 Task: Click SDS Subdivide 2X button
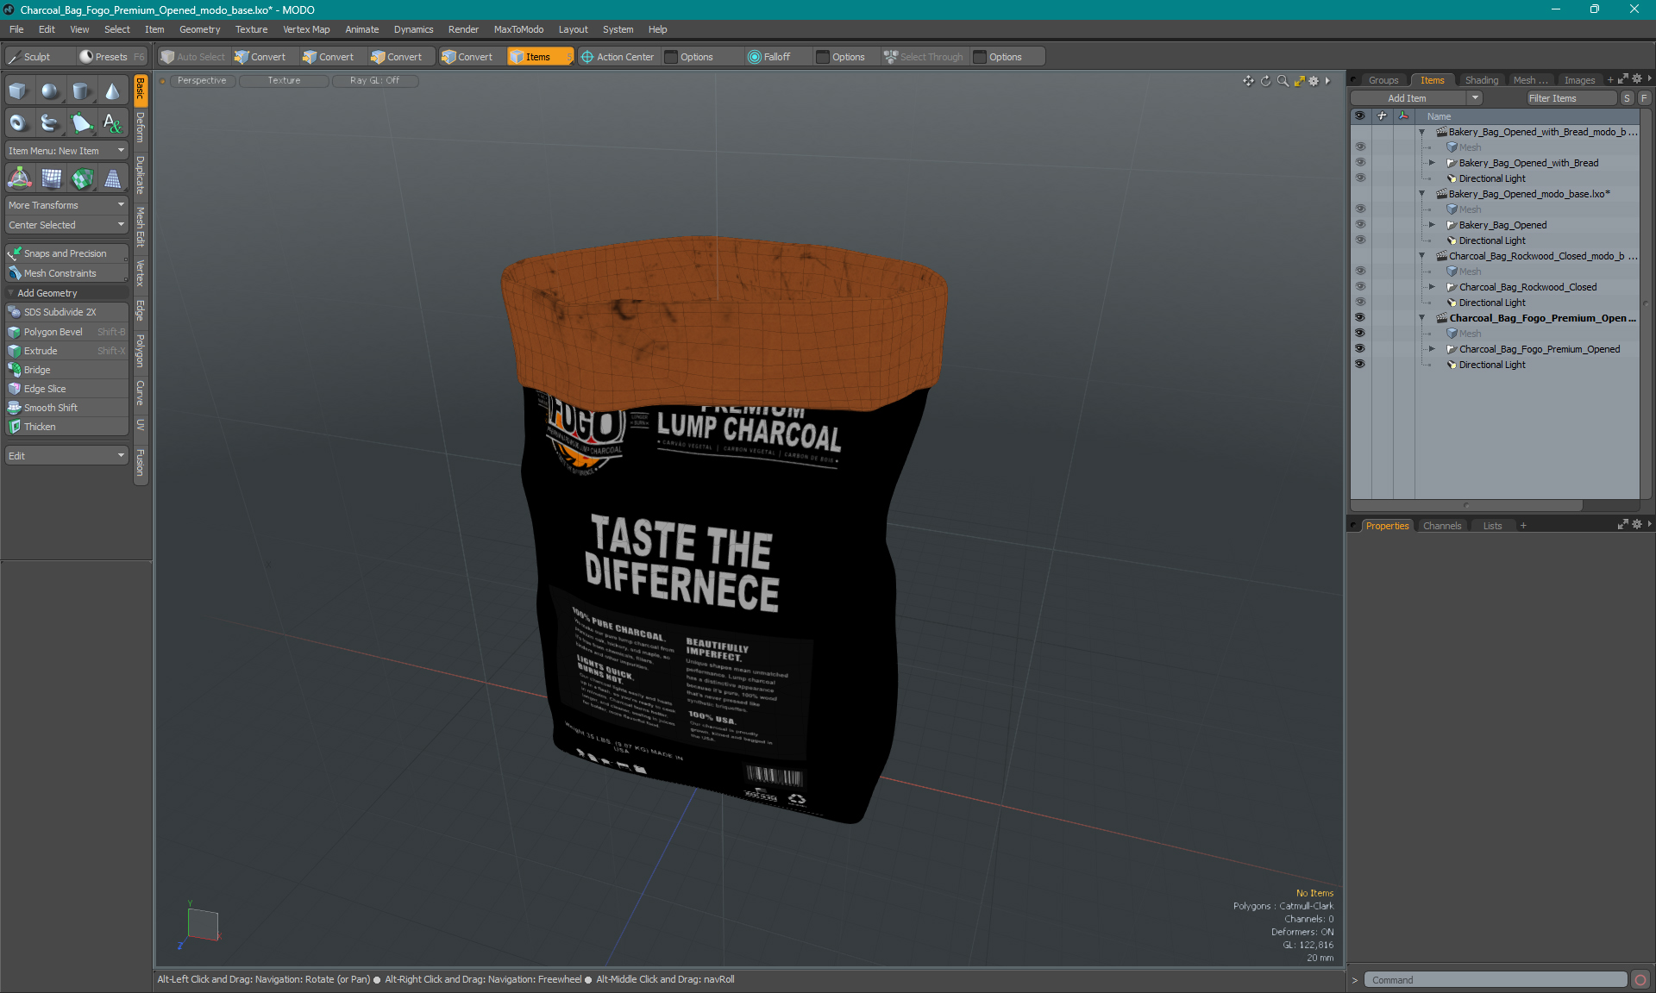point(66,312)
